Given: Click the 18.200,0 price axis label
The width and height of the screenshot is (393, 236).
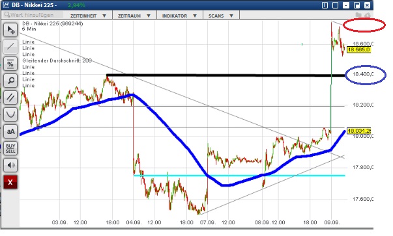Looking at the screenshot, I should point(363,105).
